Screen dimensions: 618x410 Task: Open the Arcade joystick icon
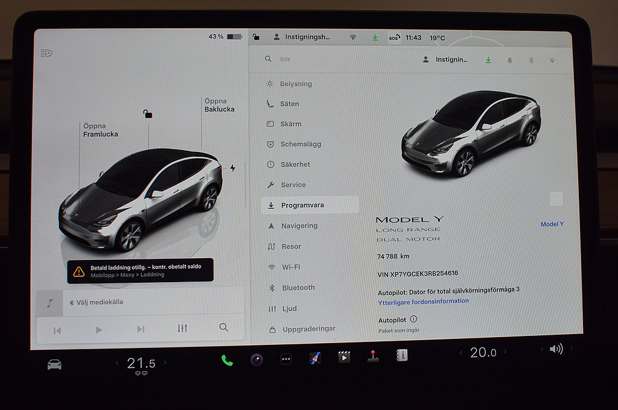click(373, 356)
